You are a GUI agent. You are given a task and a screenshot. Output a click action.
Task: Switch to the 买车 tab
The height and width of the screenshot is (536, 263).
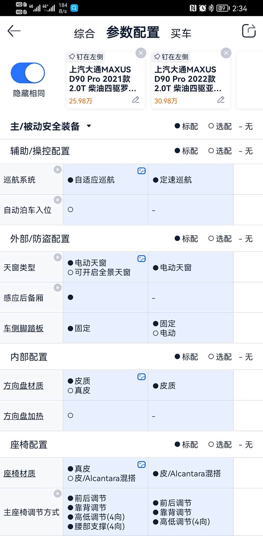[181, 33]
